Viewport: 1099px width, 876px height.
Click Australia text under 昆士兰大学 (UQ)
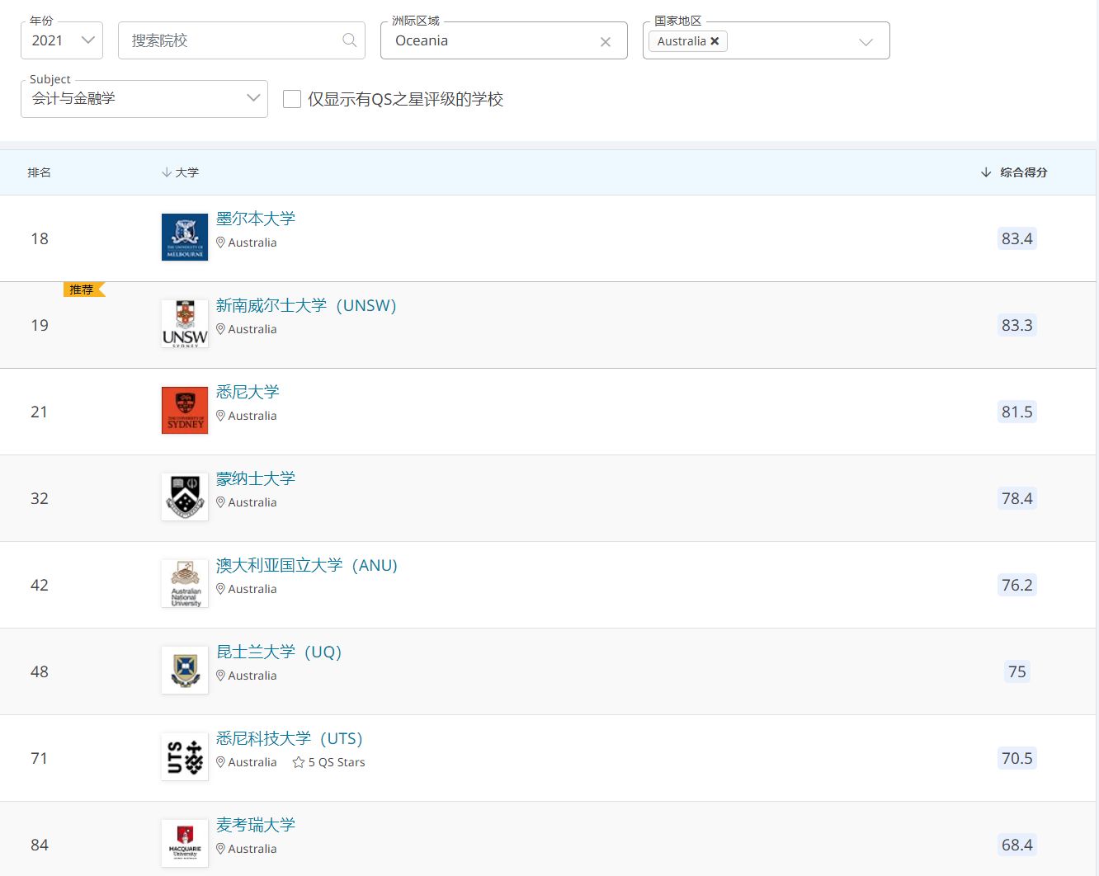252,676
